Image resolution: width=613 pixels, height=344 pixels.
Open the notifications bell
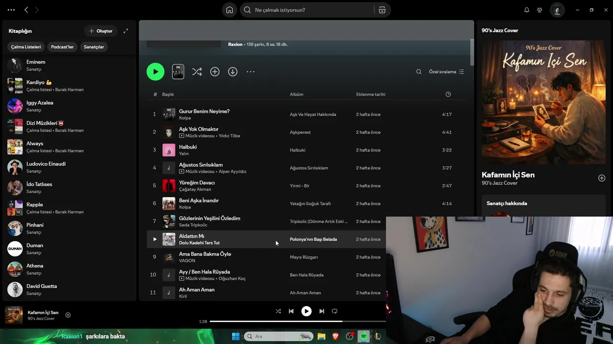(527, 10)
